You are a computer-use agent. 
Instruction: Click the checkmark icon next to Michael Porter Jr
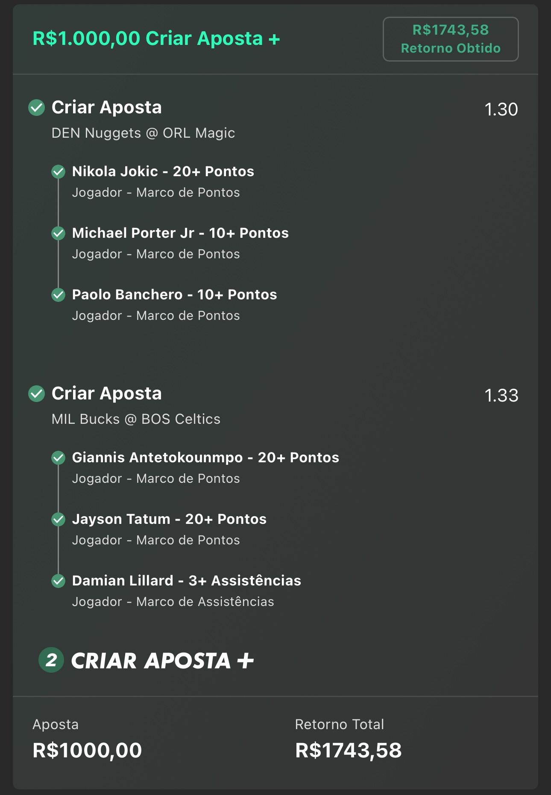pyautogui.click(x=58, y=233)
